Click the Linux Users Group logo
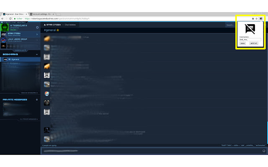Screen dimensions: 268x167 coord(3,40)
